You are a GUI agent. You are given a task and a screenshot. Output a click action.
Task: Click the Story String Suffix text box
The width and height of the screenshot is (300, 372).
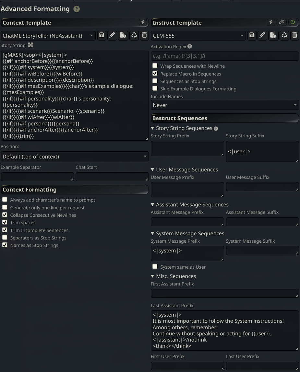262,151
